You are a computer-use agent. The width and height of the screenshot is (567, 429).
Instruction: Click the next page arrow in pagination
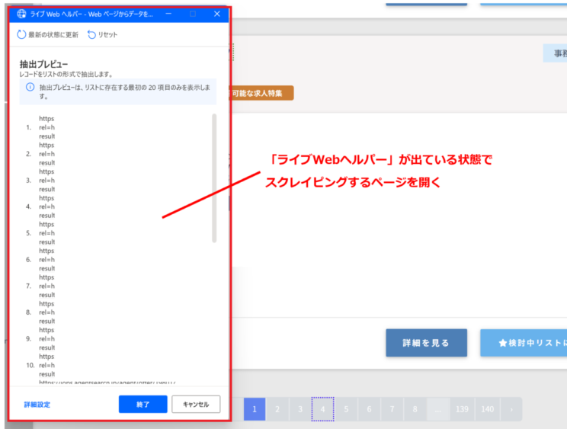(x=511, y=409)
